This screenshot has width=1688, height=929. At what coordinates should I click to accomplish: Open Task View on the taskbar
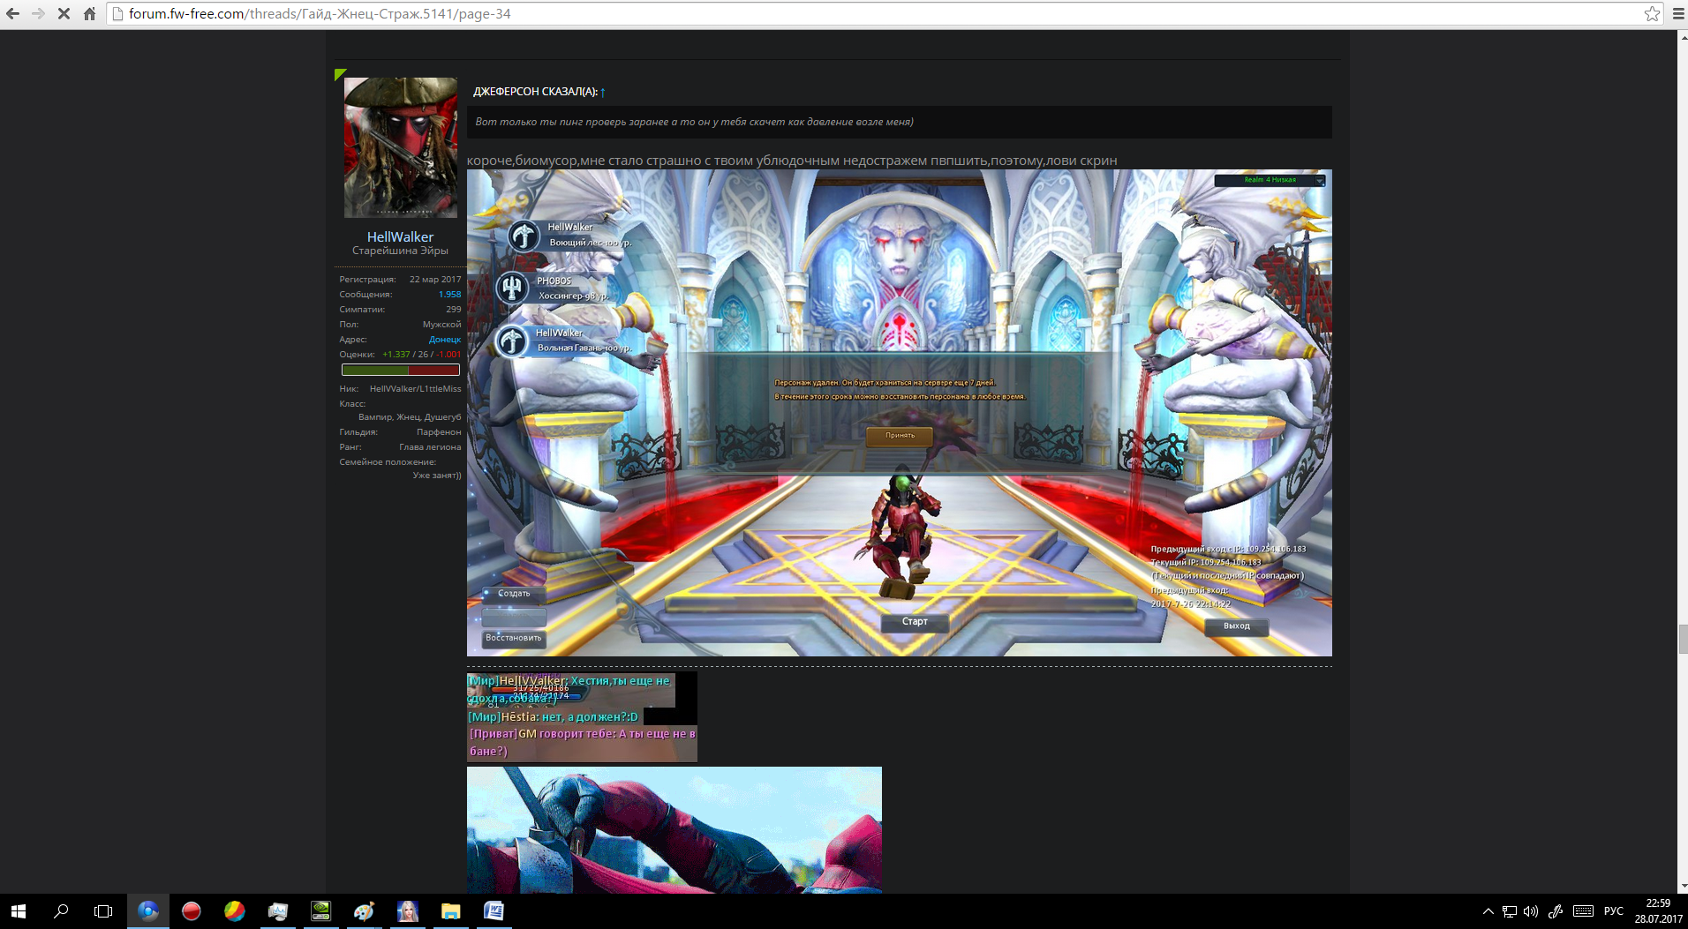click(103, 911)
